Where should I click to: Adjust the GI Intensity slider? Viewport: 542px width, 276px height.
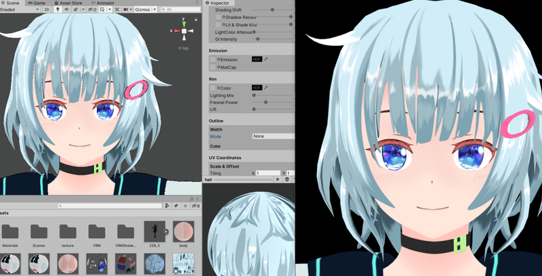click(x=272, y=39)
